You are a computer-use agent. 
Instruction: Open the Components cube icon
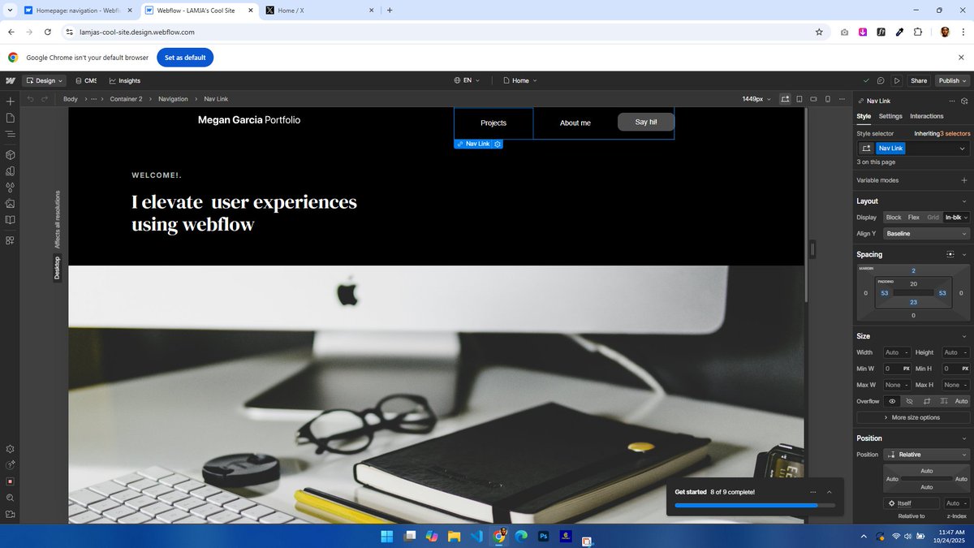tap(11, 154)
